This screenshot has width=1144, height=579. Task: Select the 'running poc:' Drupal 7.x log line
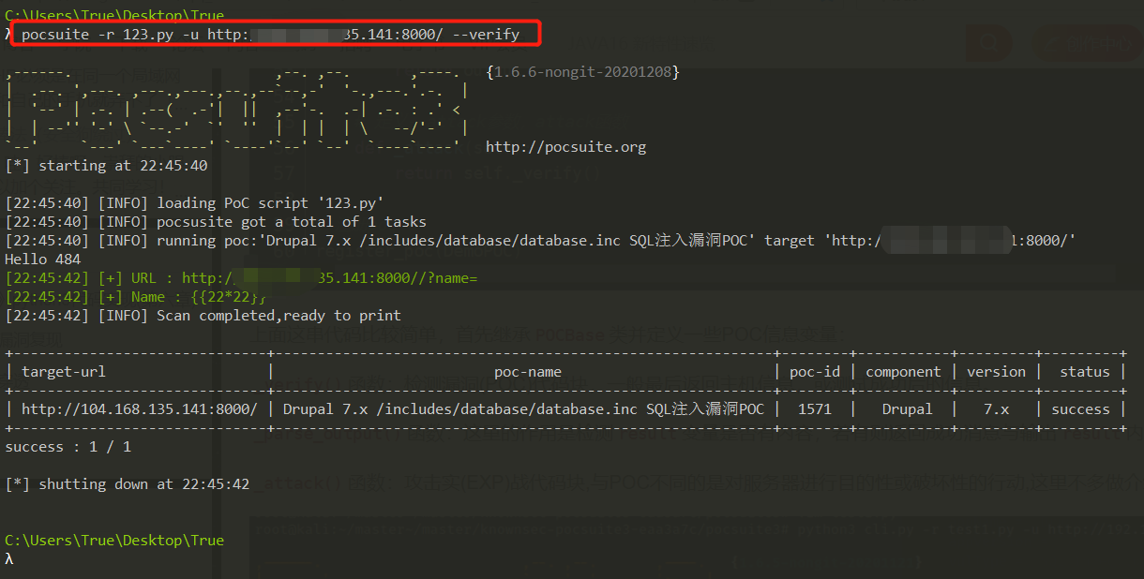pyautogui.click(x=540, y=241)
